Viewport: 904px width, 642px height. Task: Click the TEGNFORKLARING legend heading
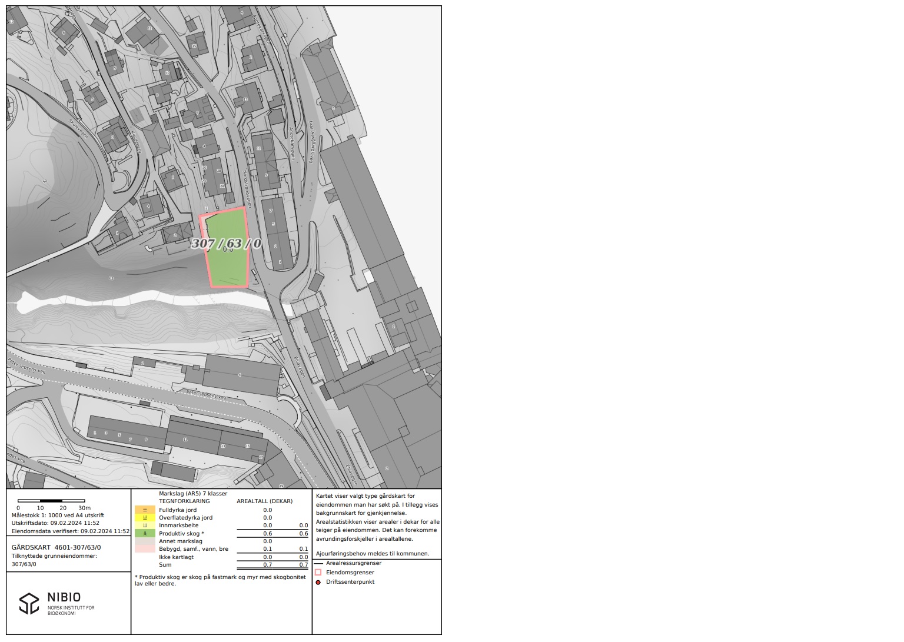(x=184, y=501)
